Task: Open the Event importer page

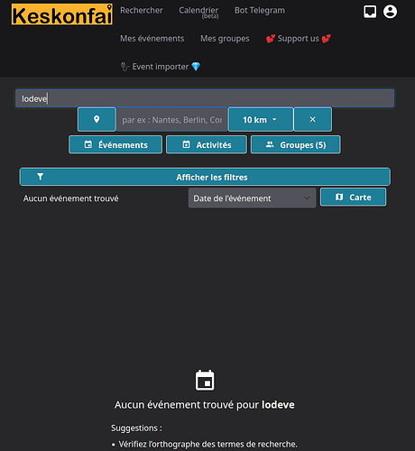Action: (x=161, y=67)
